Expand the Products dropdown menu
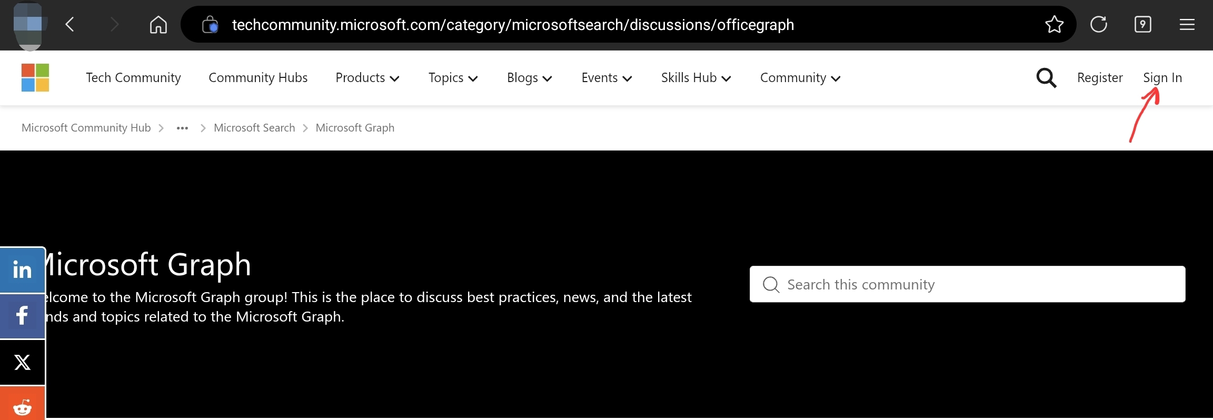 click(367, 78)
